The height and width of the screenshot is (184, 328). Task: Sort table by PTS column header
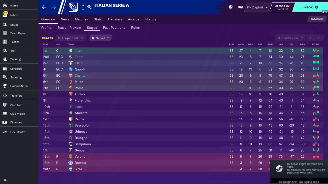click(302, 44)
